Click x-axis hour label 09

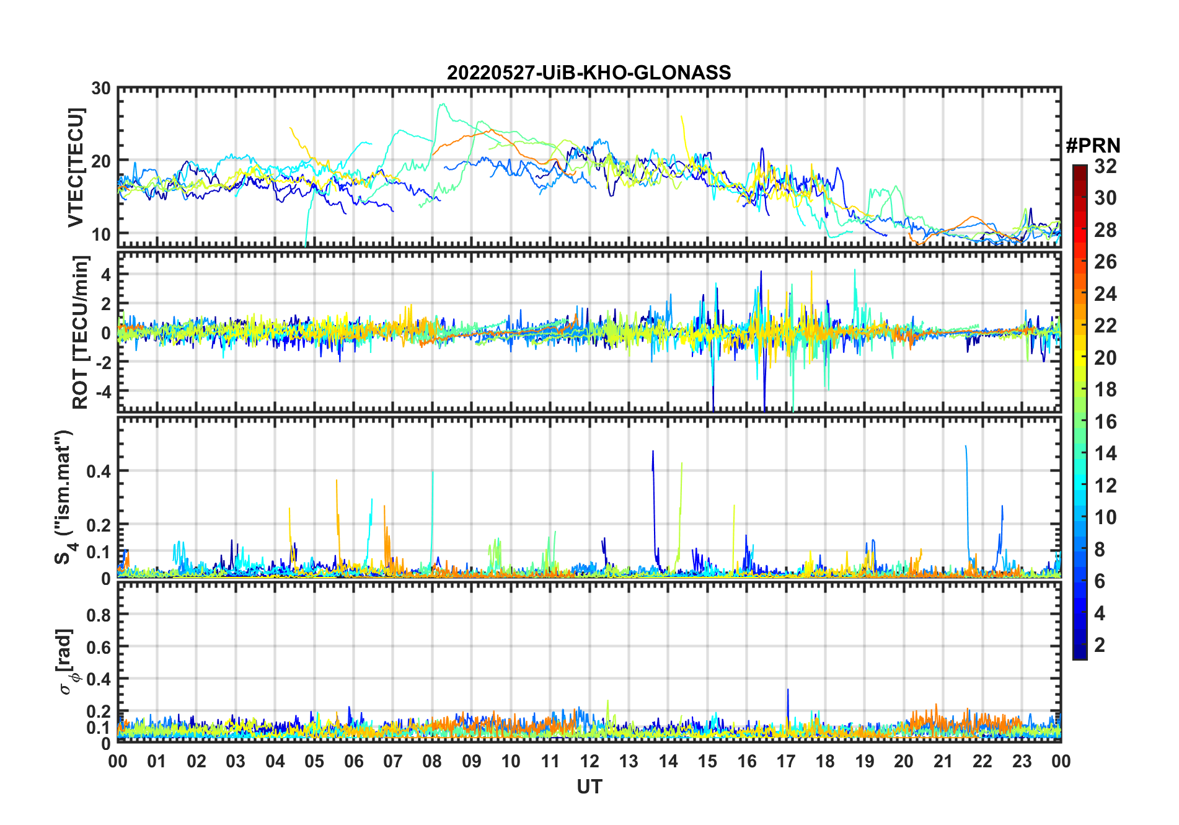coord(472,761)
